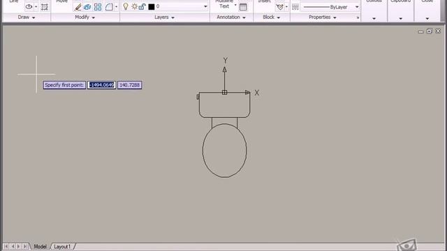The width and height of the screenshot is (447, 251).
Task: Toggle layer lock padlock icon
Action: [x=142, y=6]
